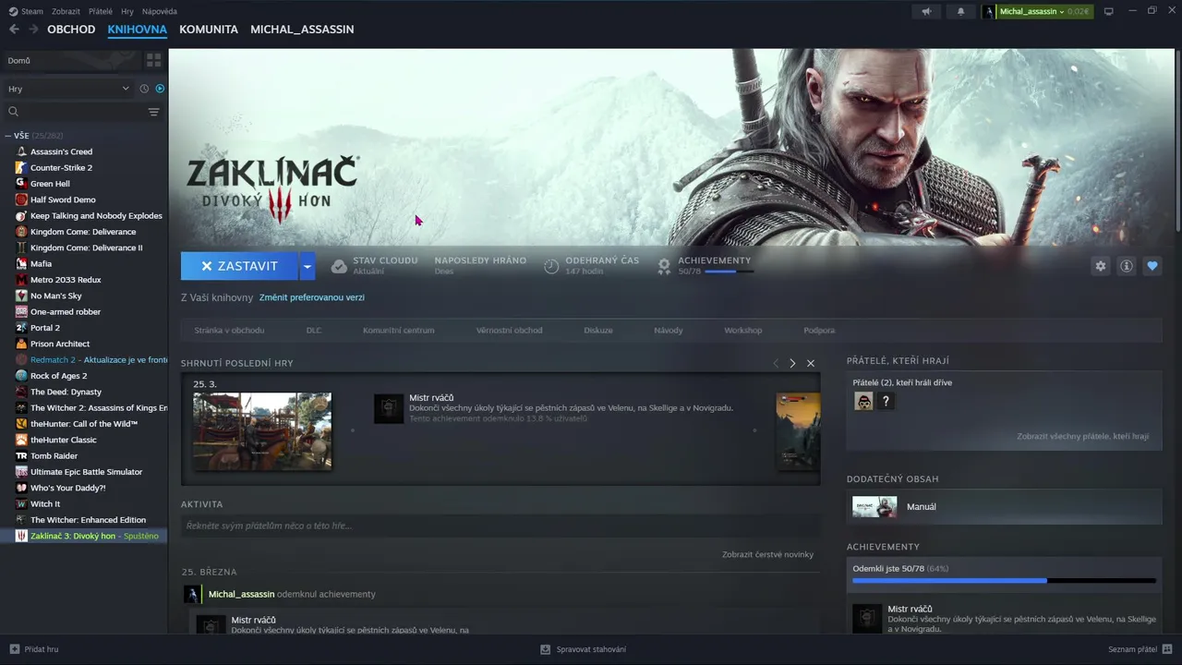Open the March 25 screenshot thumbnail
This screenshot has height=665, width=1182.
tap(262, 431)
